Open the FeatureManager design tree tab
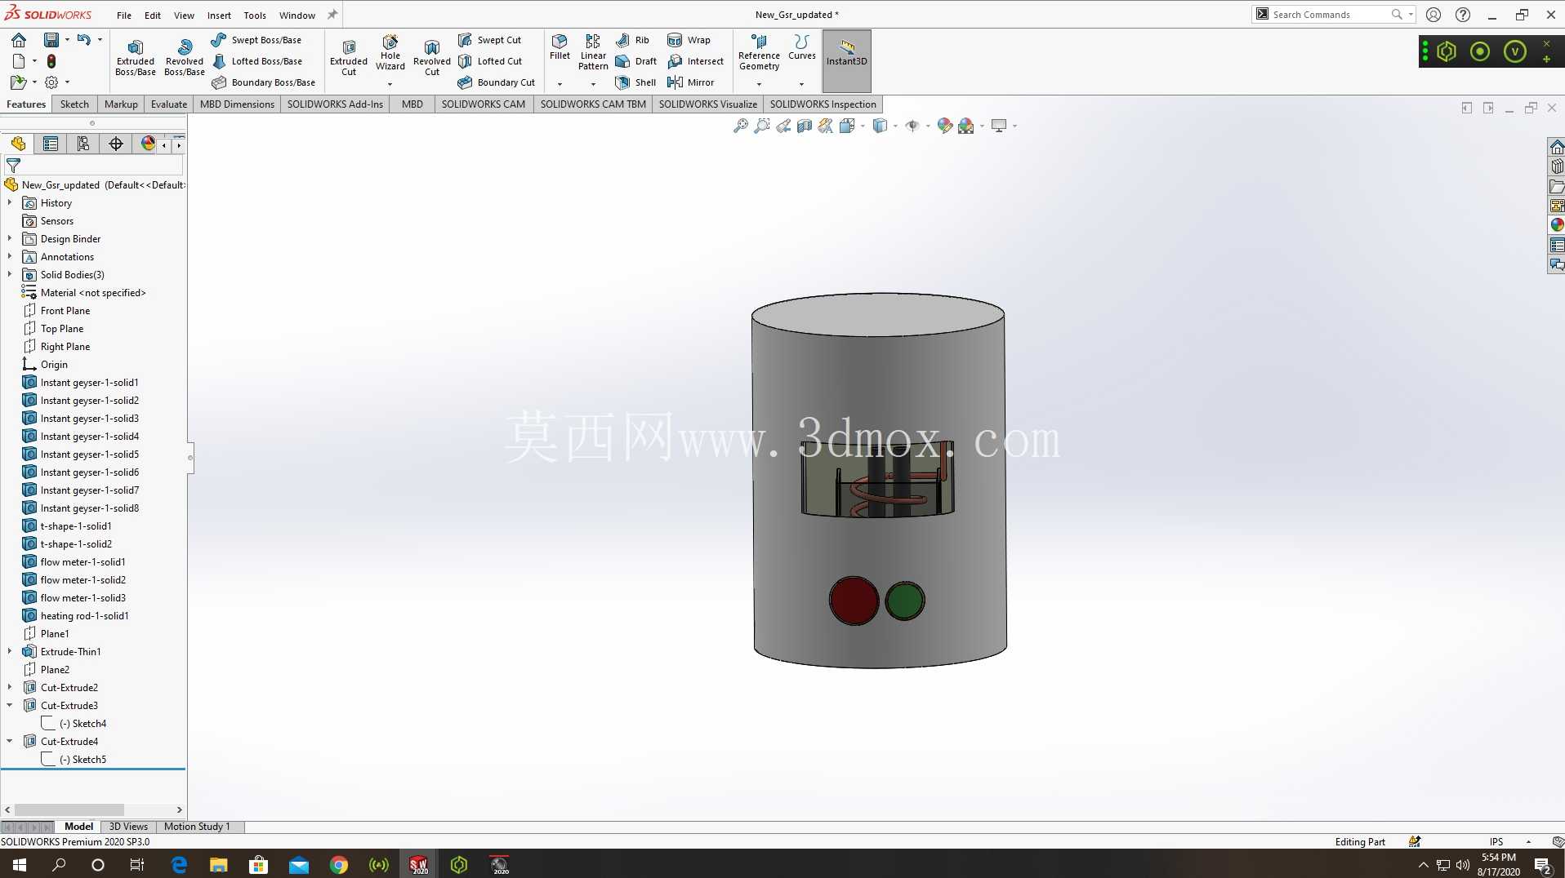1565x878 pixels. pyautogui.click(x=18, y=144)
